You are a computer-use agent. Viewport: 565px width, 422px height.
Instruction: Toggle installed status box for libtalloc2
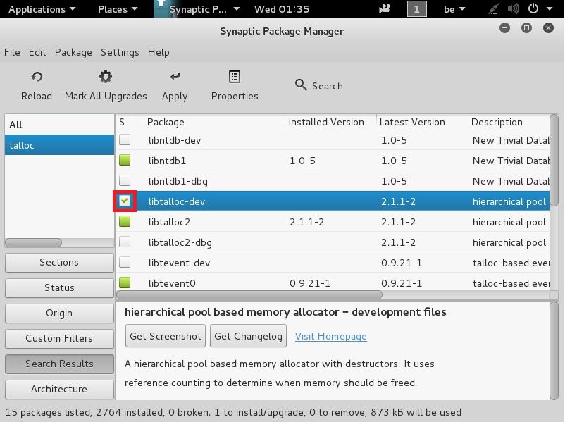[x=125, y=221]
